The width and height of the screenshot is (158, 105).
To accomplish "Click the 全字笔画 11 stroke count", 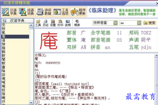I will (x=119, y=33).
